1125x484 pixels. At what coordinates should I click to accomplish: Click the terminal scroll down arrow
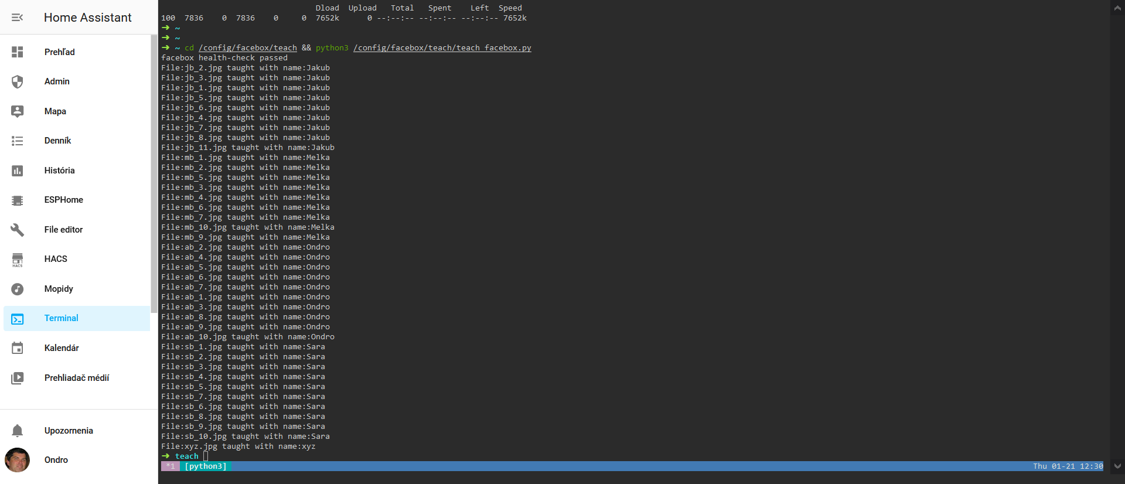point(1117,466)
